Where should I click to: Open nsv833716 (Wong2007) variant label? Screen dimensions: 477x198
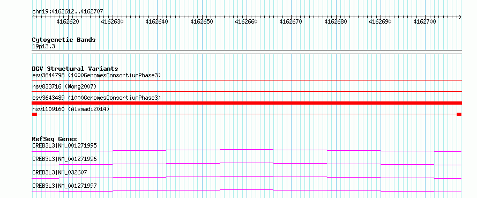(x=64, y=87)
